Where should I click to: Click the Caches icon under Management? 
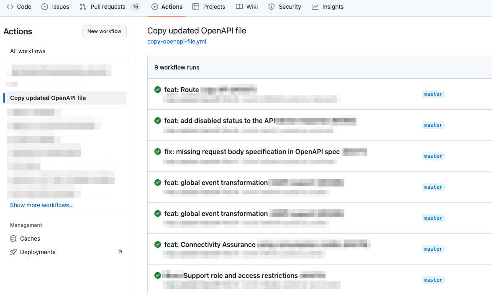coord(14,239)
